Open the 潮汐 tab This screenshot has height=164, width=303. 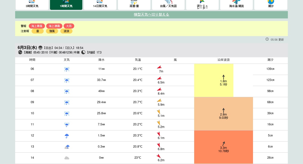[271, 5]
